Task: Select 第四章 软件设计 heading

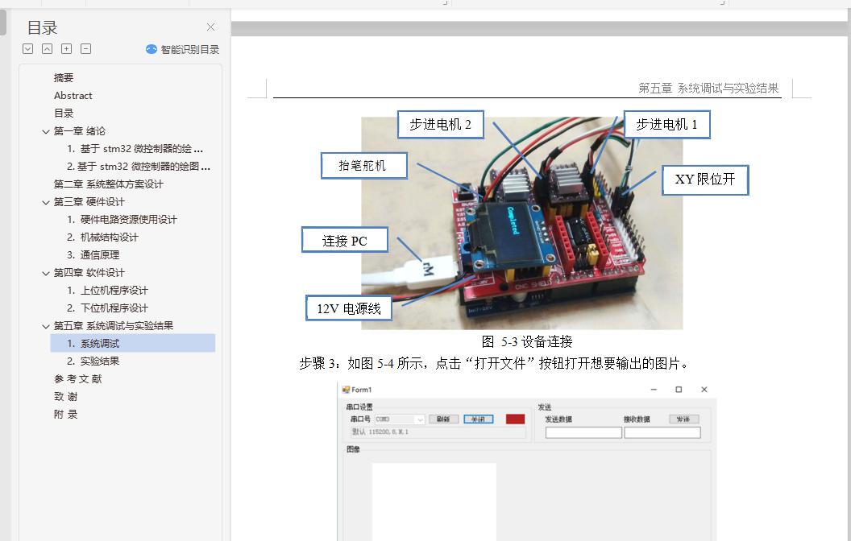Action: pyautogui.click(x=89, y=273)
